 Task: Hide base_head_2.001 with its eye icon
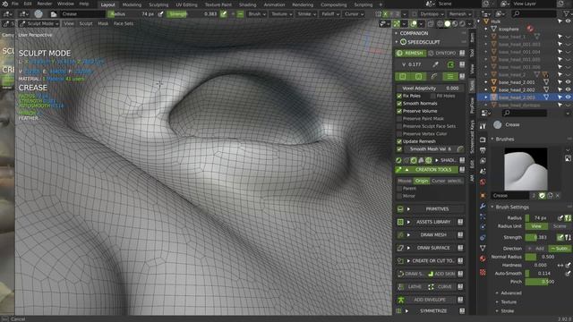tap(568, 82)
